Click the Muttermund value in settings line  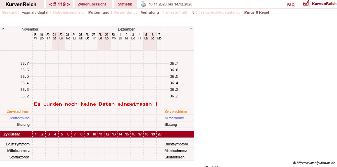[99, 12]
